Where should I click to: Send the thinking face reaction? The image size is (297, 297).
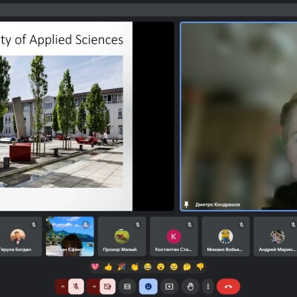click(x=187, y=267)
